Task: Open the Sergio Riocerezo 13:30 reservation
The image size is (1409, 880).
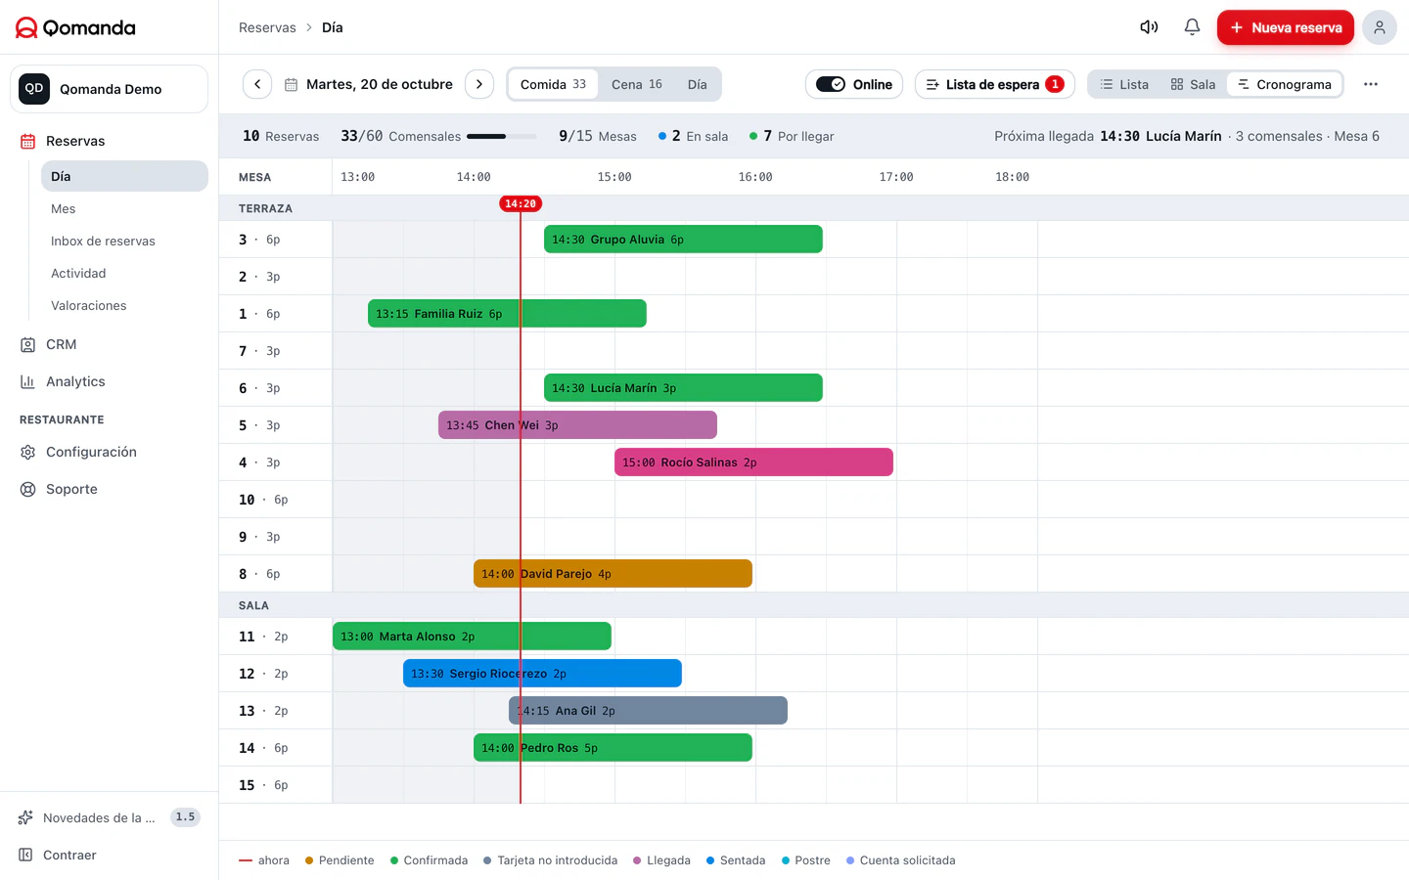Action: [x=542, y=674]
